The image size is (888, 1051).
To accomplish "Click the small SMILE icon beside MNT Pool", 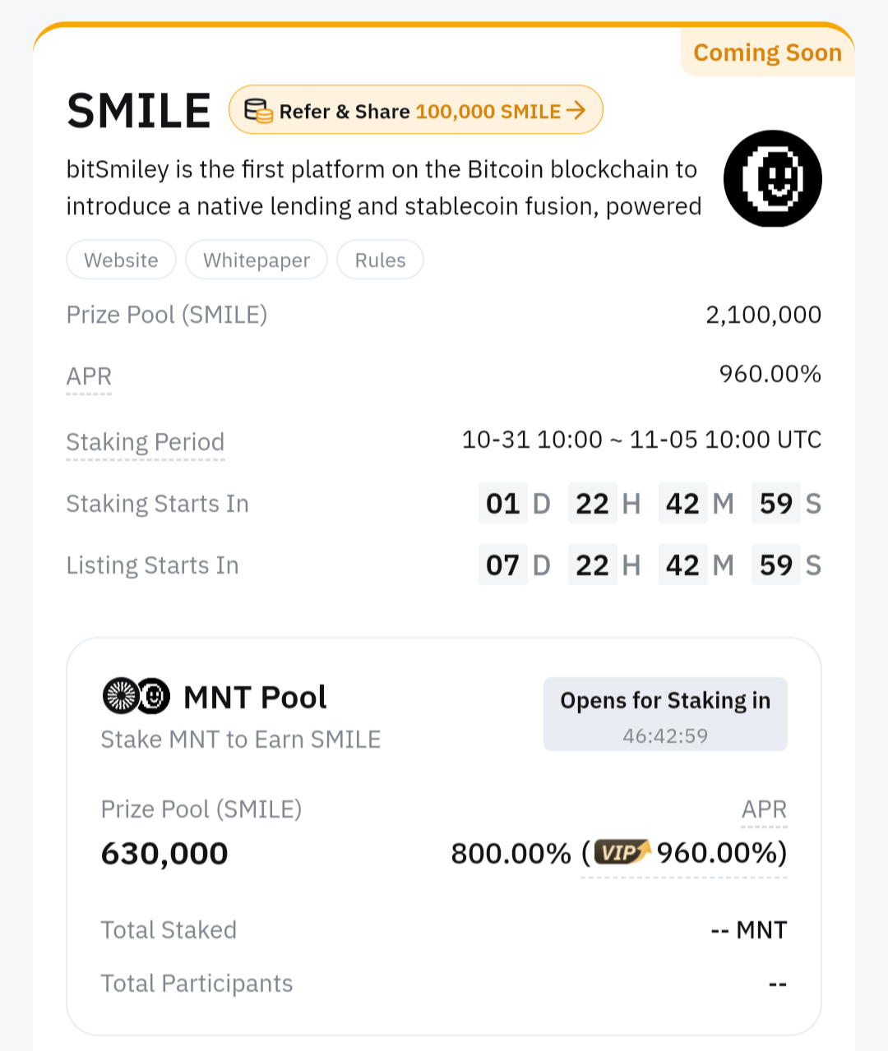I will pos(153,696).
